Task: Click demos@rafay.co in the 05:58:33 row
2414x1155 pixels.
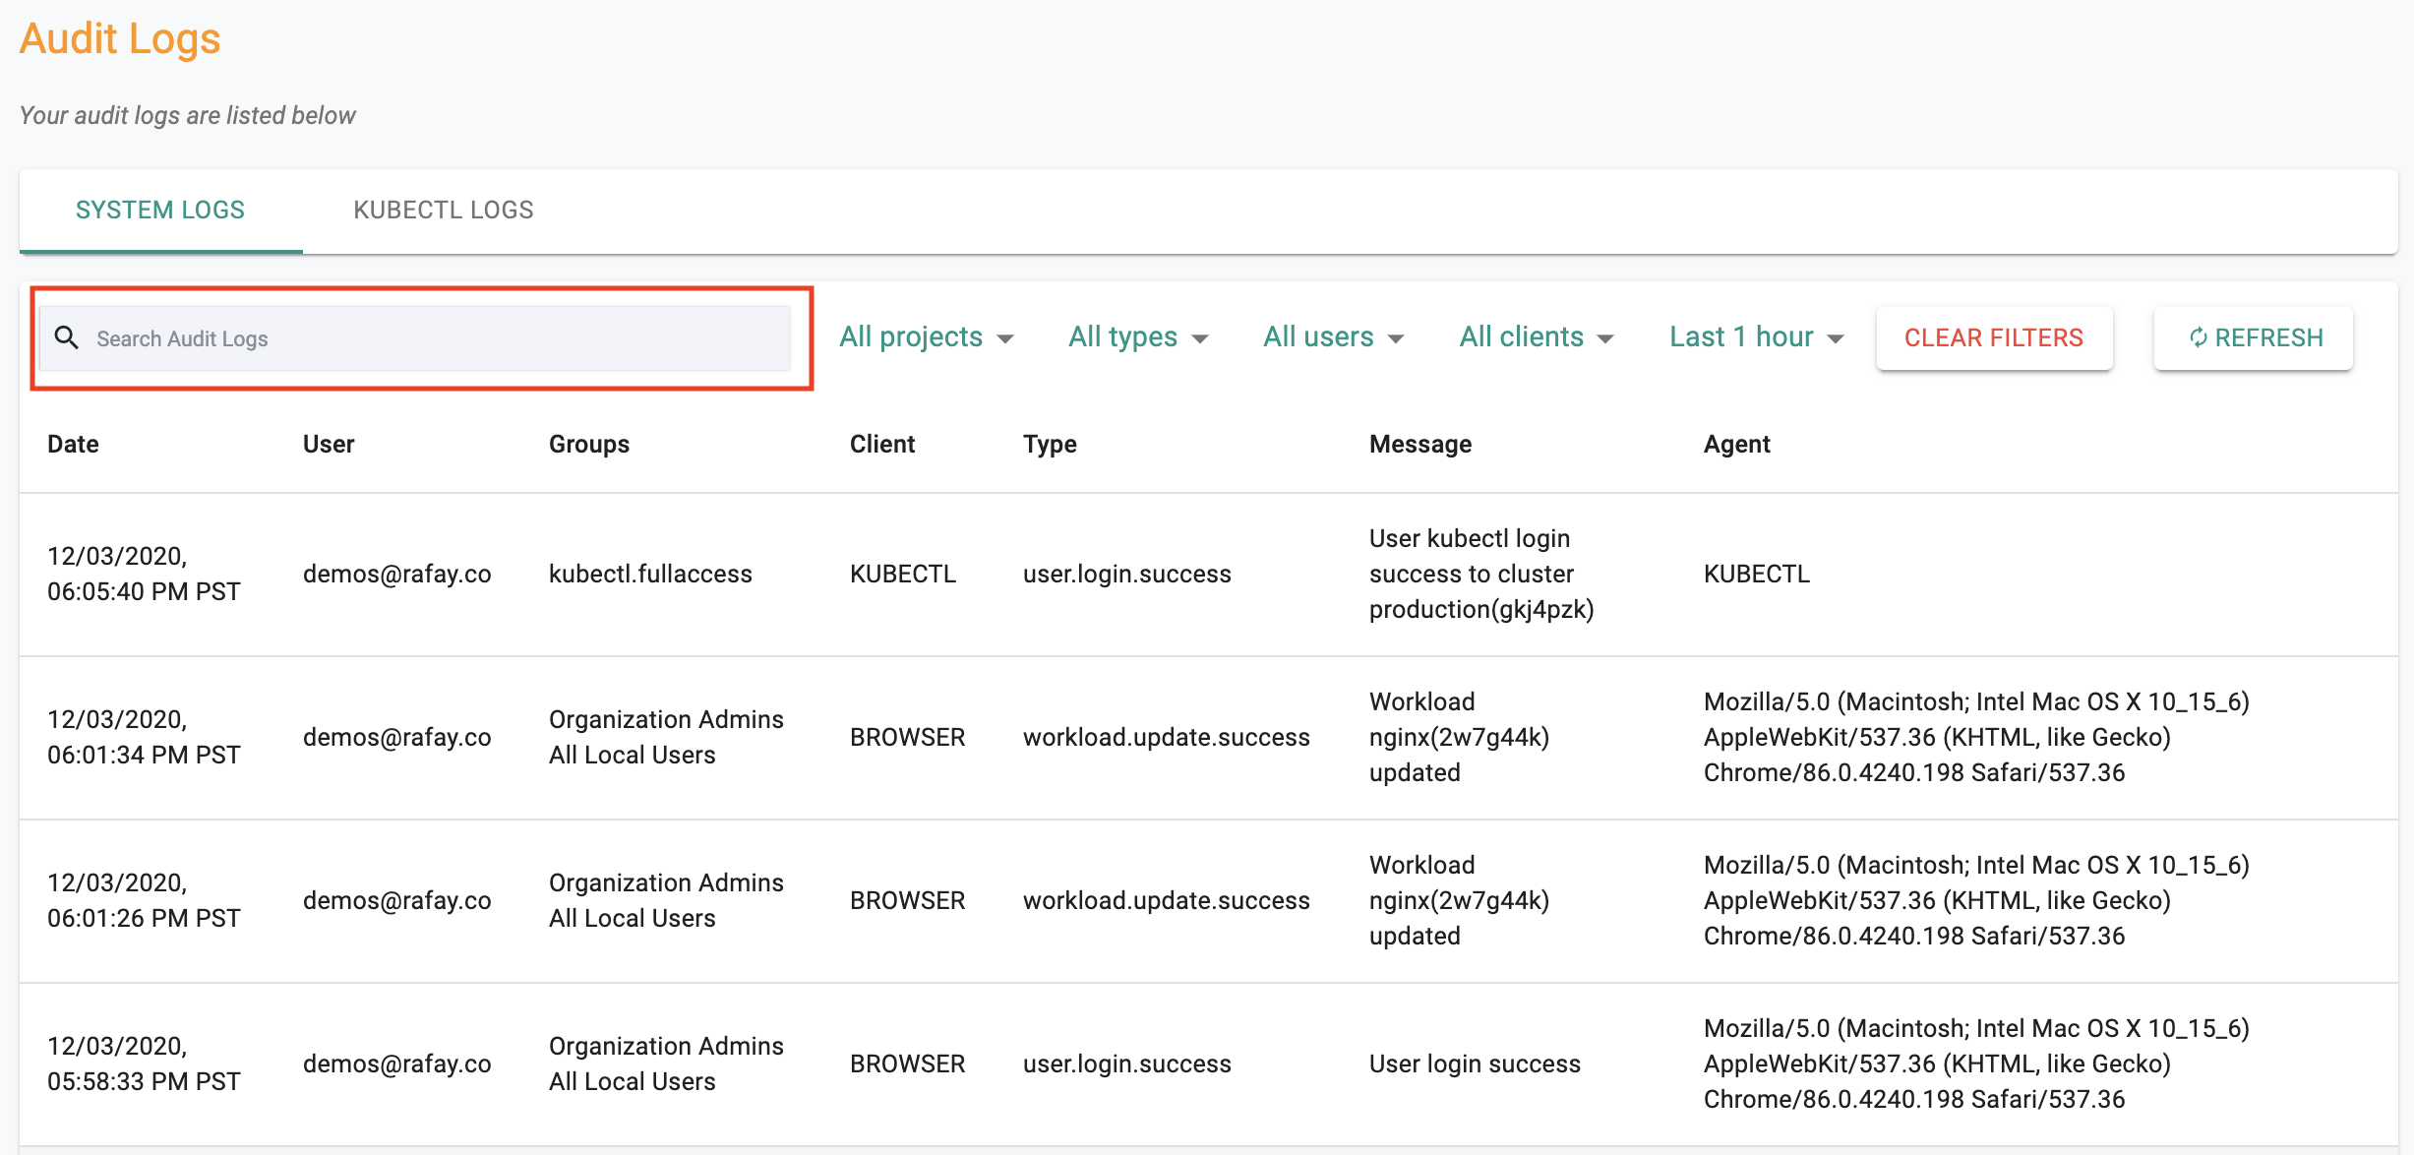Action: (397, 1064)
